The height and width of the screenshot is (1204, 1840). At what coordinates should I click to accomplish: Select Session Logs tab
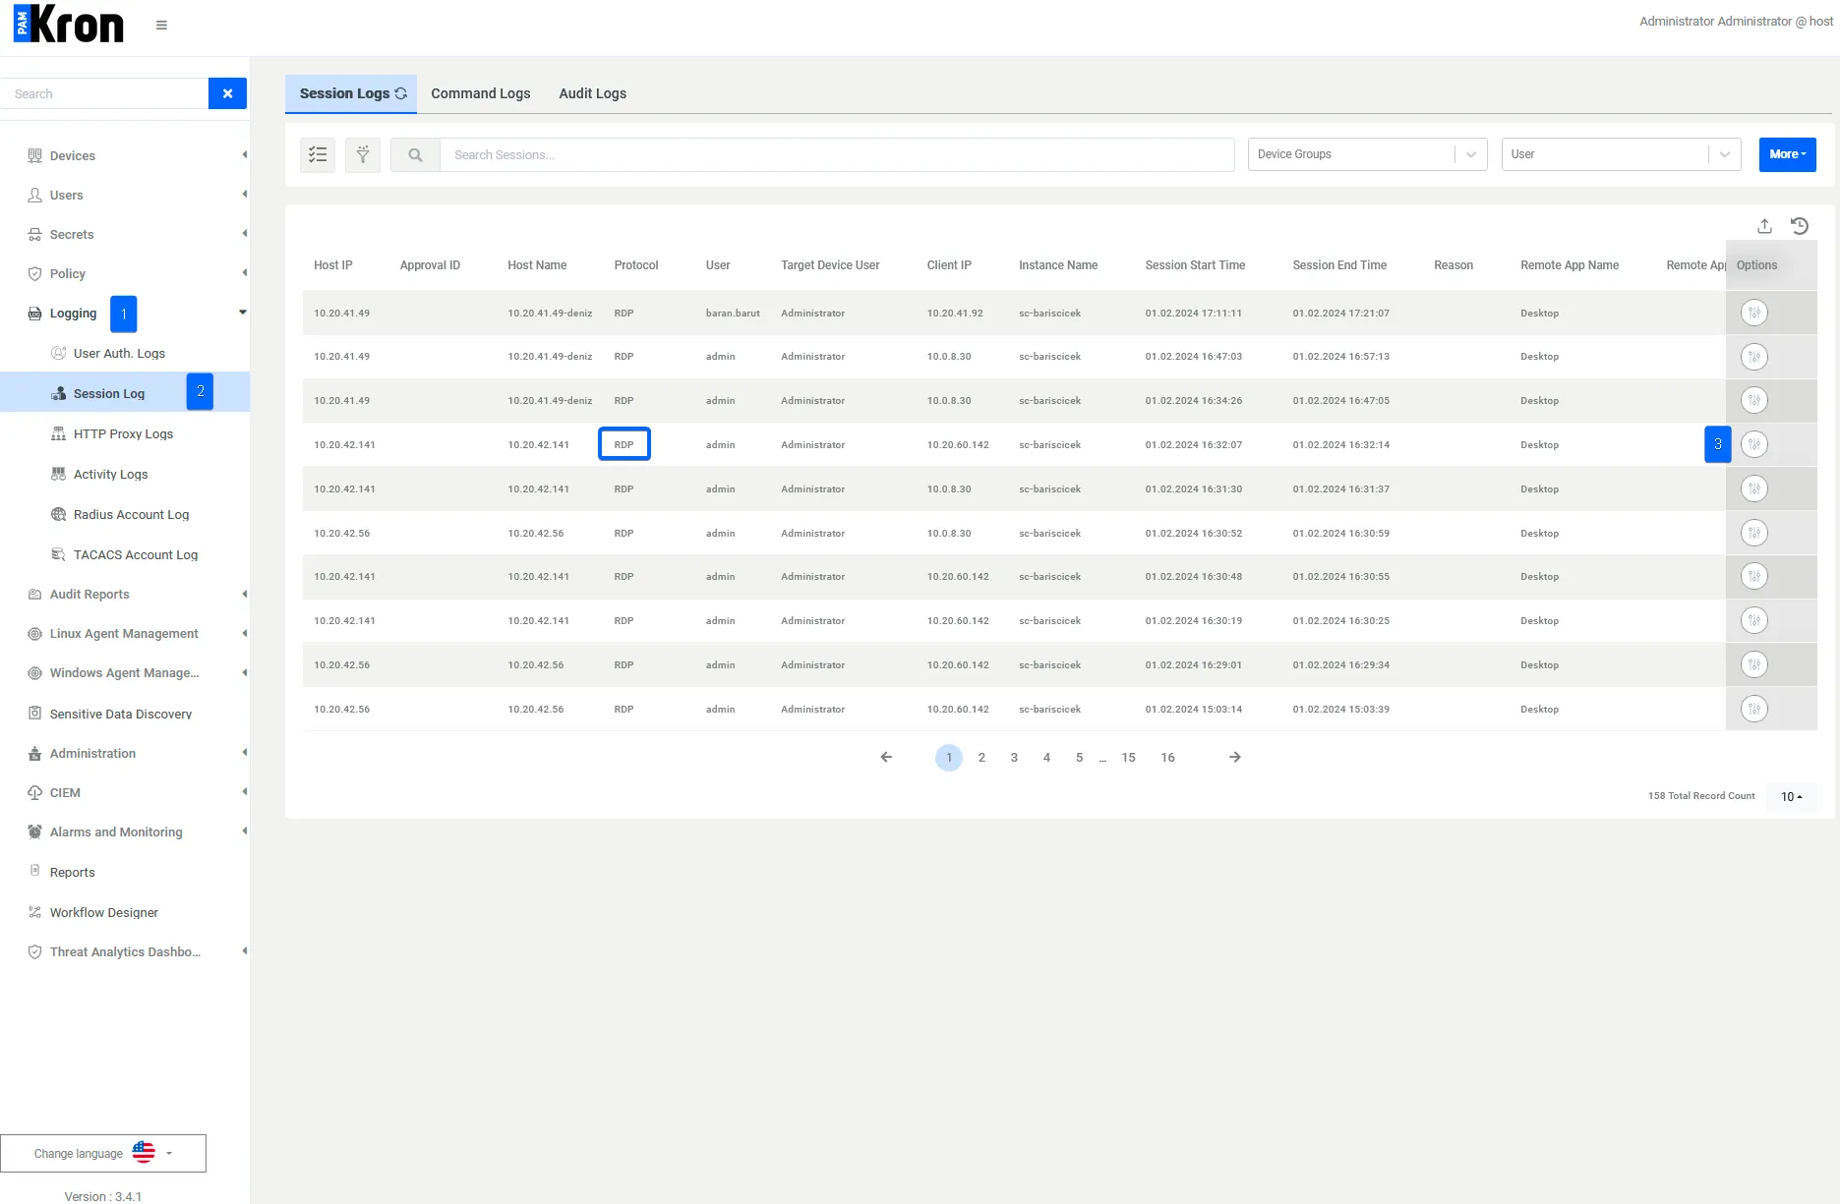point(351,93)
